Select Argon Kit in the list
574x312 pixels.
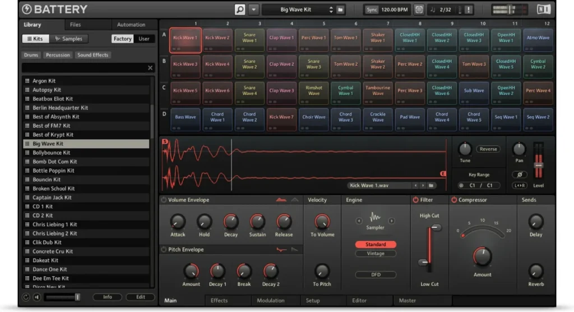pos(86,81)
